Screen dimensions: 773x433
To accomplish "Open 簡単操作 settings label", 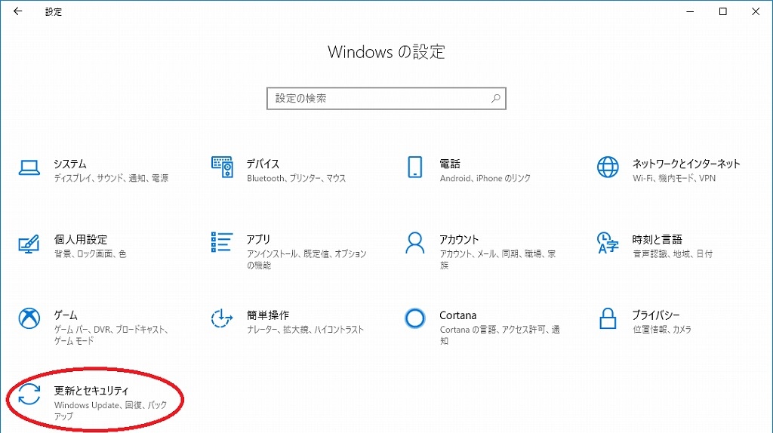I will [x=268, y=315].
